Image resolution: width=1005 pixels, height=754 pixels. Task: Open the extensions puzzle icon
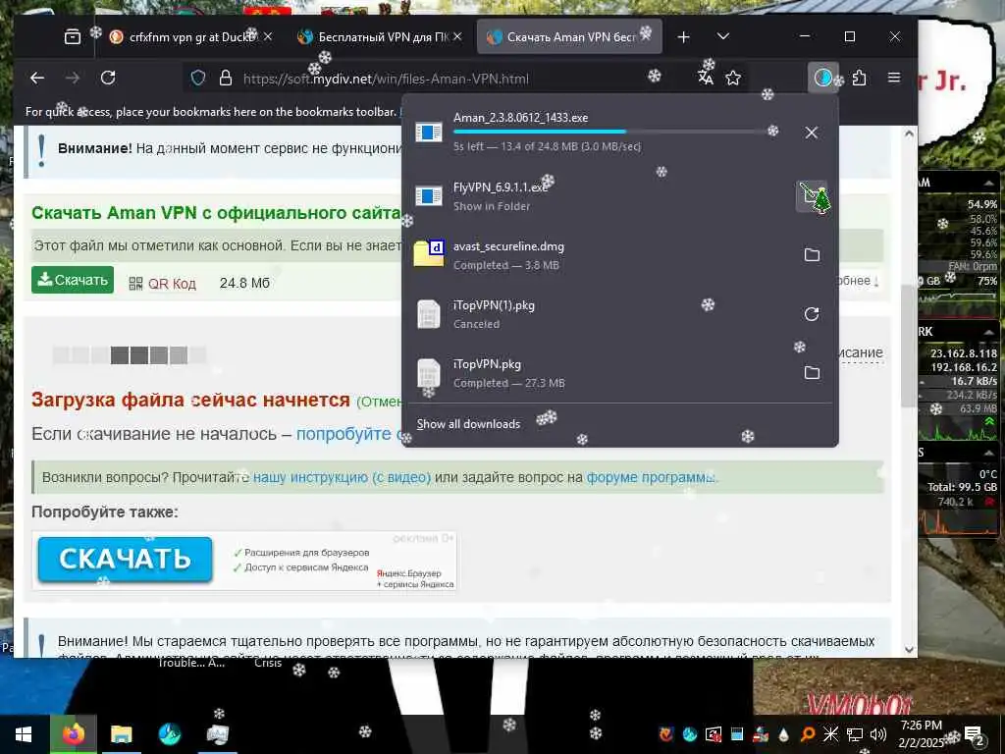(860, 79)
